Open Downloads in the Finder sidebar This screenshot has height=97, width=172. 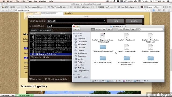tap(83, 41)
